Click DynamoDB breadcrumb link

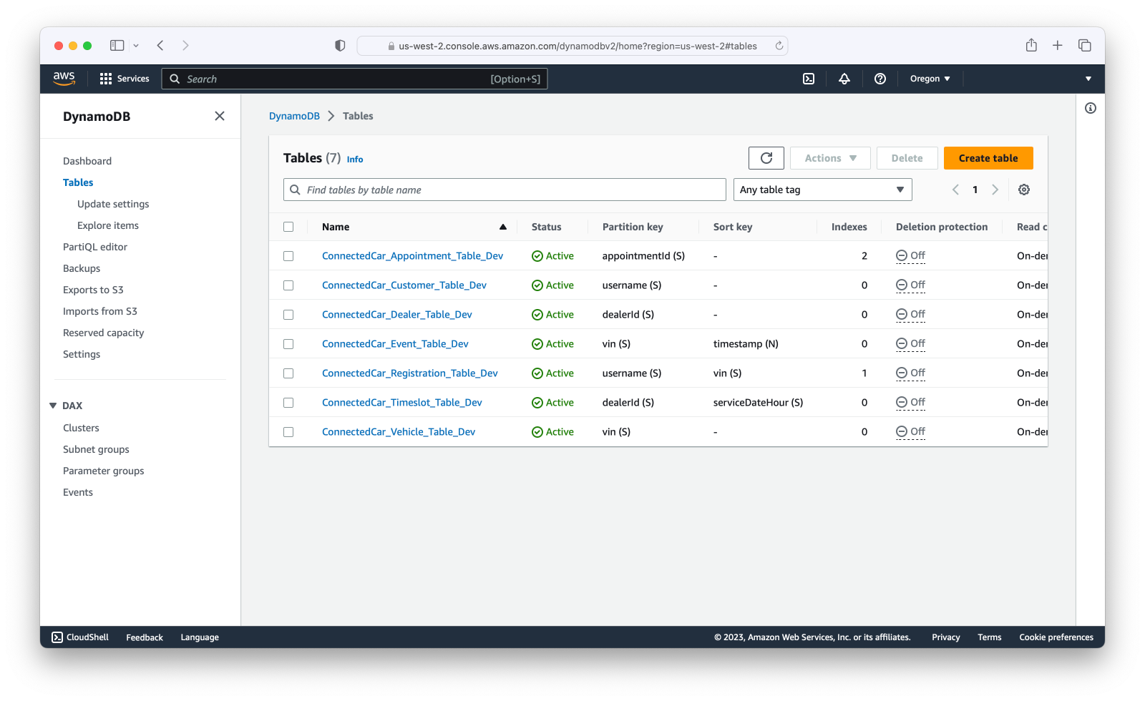click(x=294, y=116)
